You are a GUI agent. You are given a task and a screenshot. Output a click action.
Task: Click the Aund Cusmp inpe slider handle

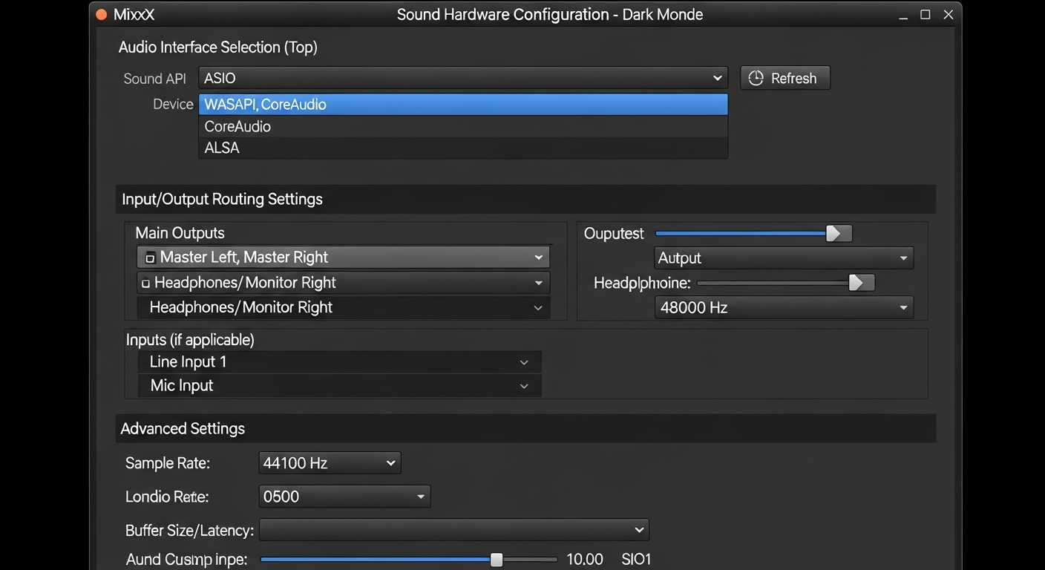point(496,559)
